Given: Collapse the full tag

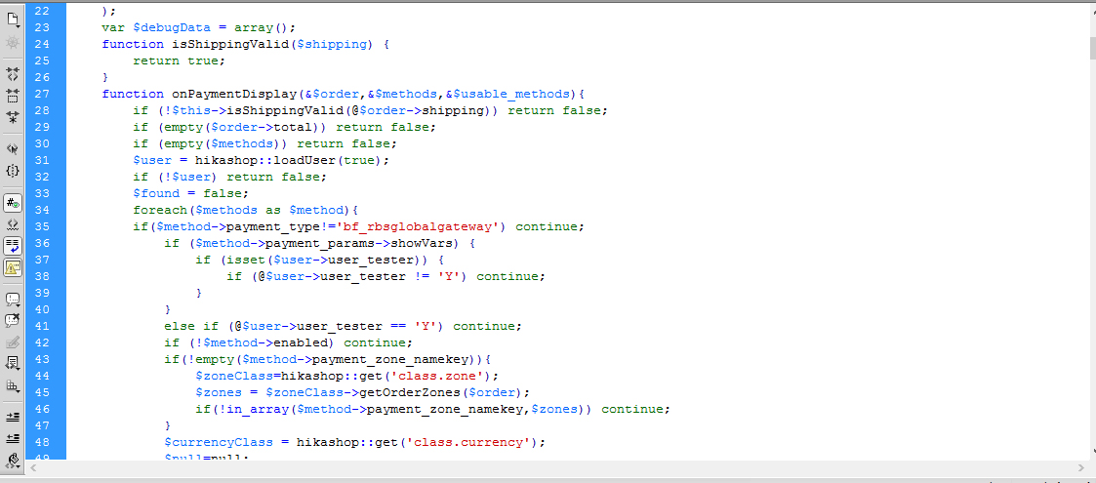Looking at the screenshot, I should click(13, 73).
